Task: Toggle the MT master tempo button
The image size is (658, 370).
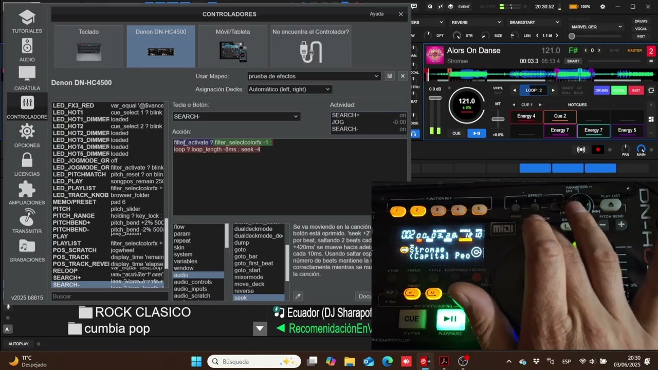Action: click(x=498, y=104)
